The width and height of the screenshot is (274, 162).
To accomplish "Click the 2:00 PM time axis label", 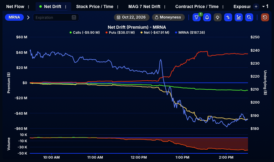I will (226, 157).
